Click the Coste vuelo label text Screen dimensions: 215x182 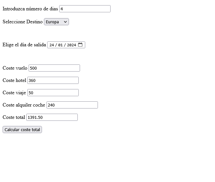15,68
